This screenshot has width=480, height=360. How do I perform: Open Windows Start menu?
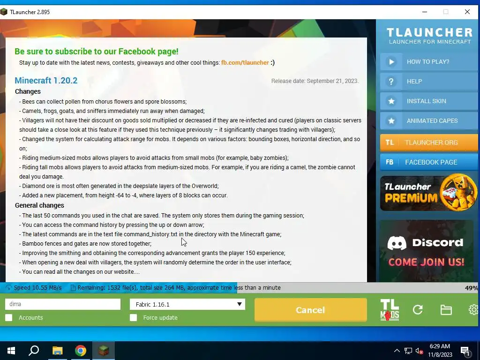point(11,351)
